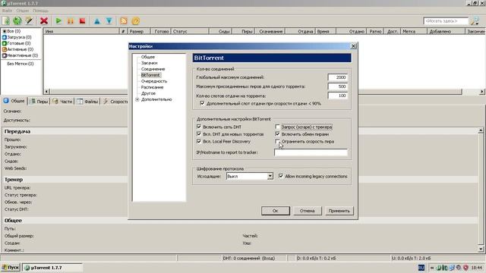486x273 pixels.
Task: Click the blue Move Up Queue arrow
Action: click(x=97, y=20)
